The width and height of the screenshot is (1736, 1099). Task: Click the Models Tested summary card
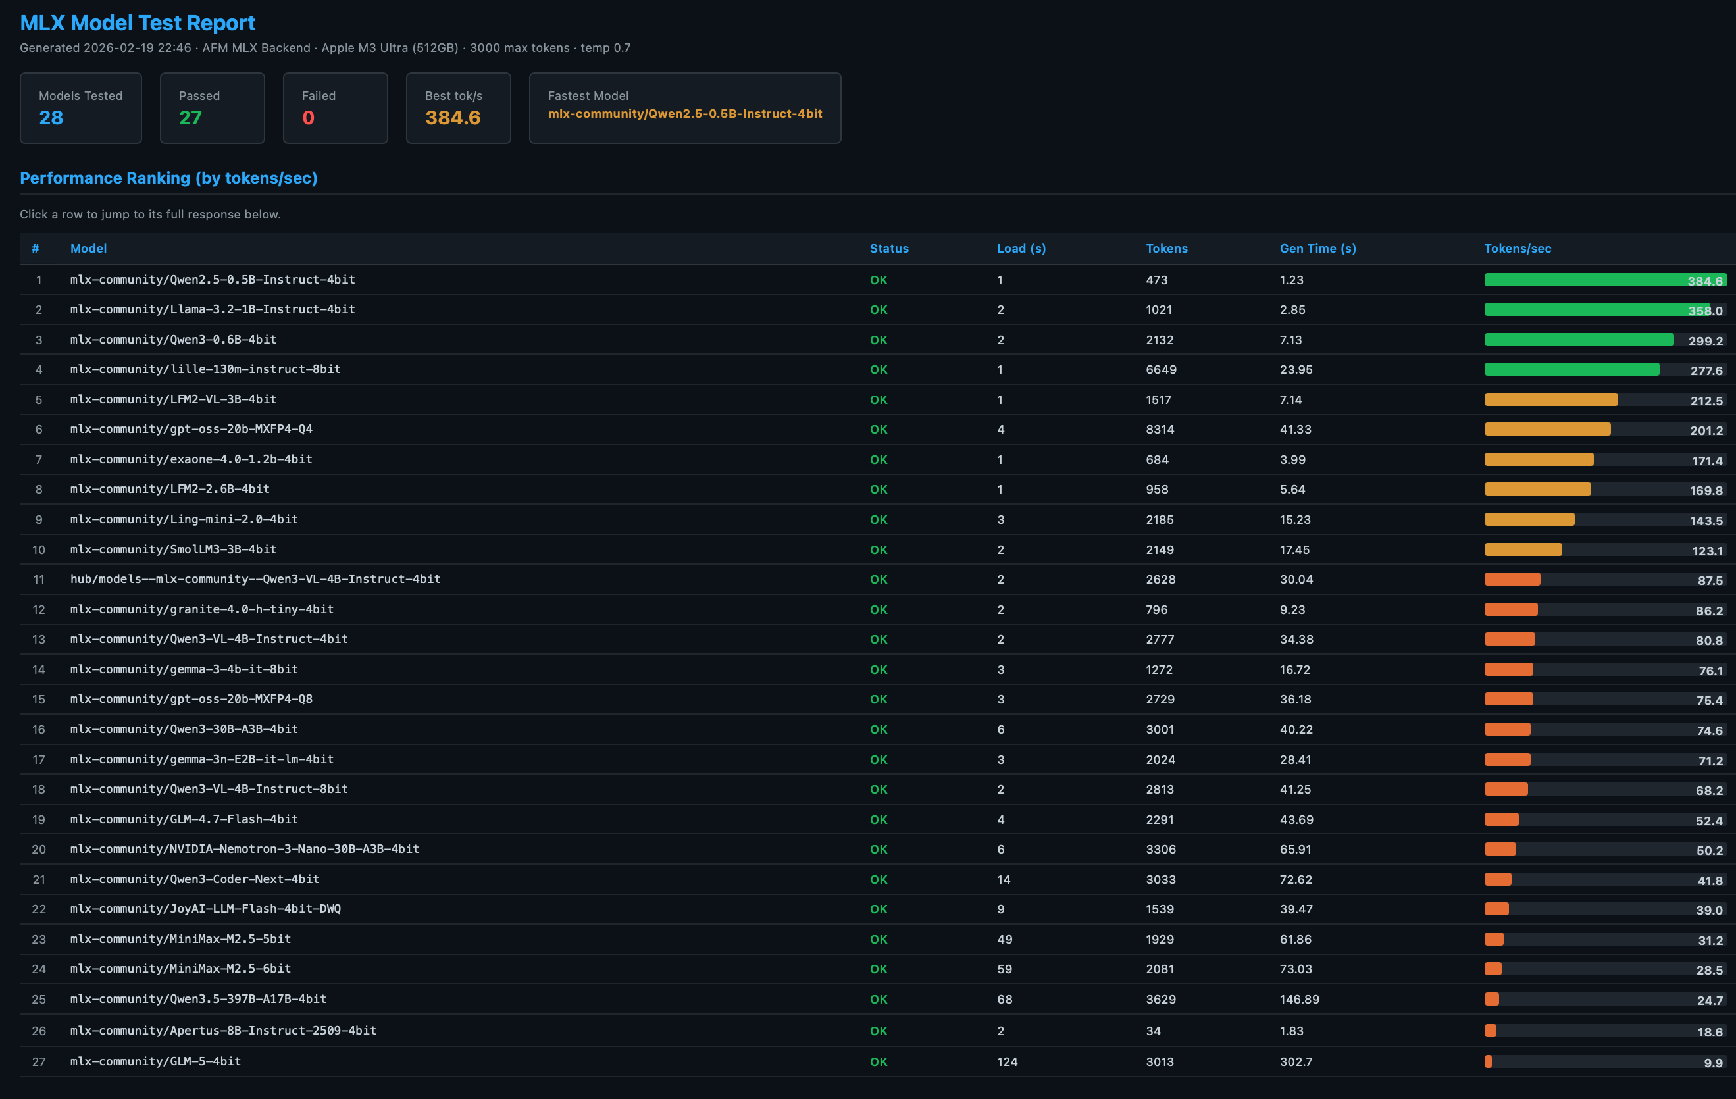pos(81,108)
